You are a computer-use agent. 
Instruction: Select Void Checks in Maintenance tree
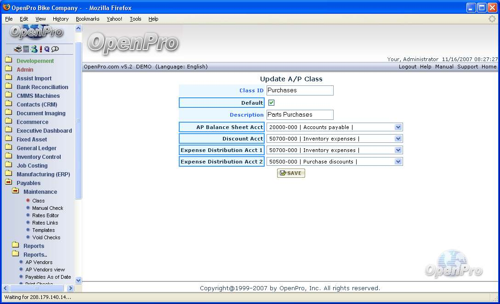46,237
